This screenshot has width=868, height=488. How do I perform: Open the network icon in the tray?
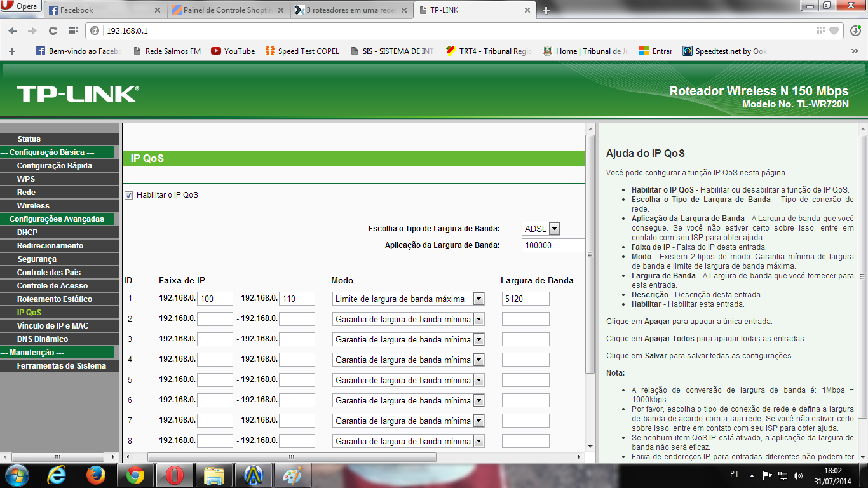click(783, 475)
